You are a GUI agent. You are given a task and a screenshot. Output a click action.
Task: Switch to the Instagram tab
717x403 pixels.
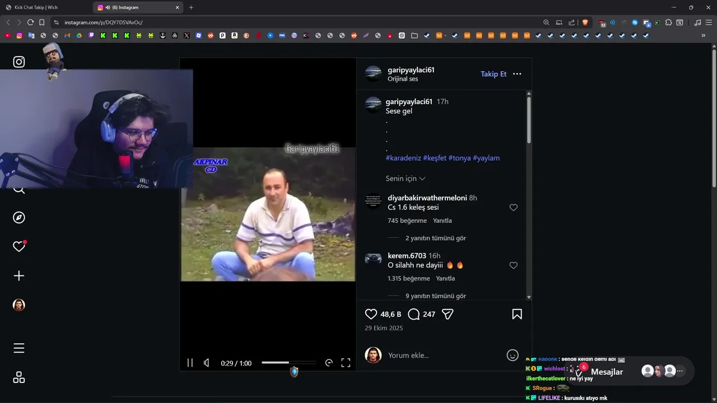click(x=139, y=7)
